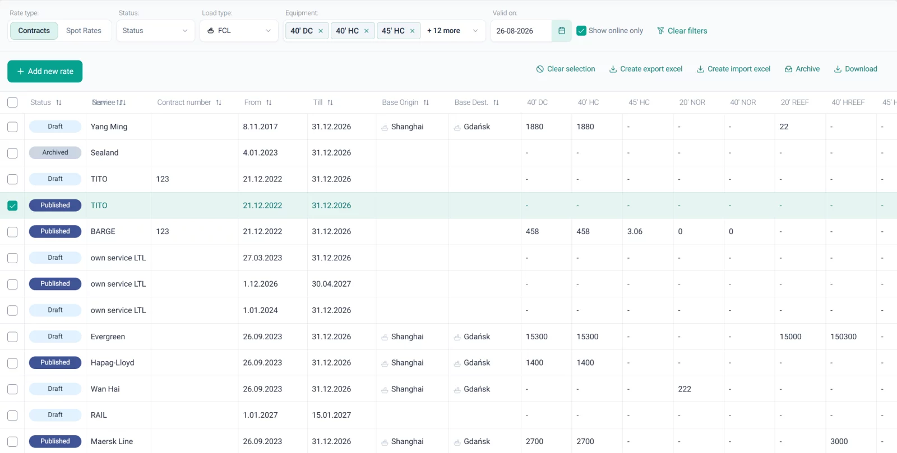Remove the 45' HC equipment tag
The width and height of the screenshot is (897, 453).
click(x=413, y=31)
